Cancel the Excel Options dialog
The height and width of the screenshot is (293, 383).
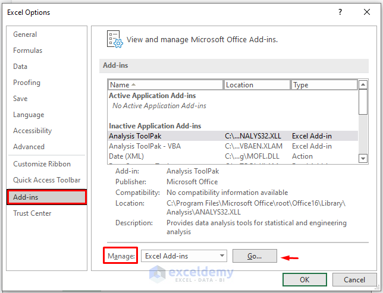[354, 279]
